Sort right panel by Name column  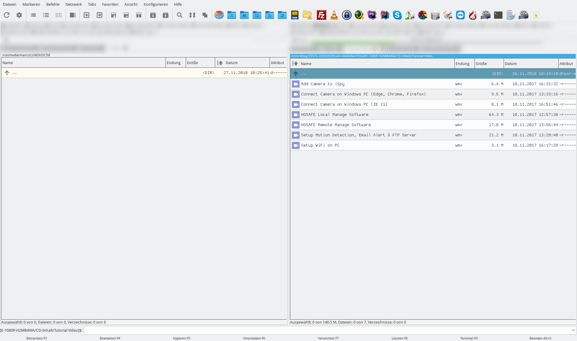point(372,64)
